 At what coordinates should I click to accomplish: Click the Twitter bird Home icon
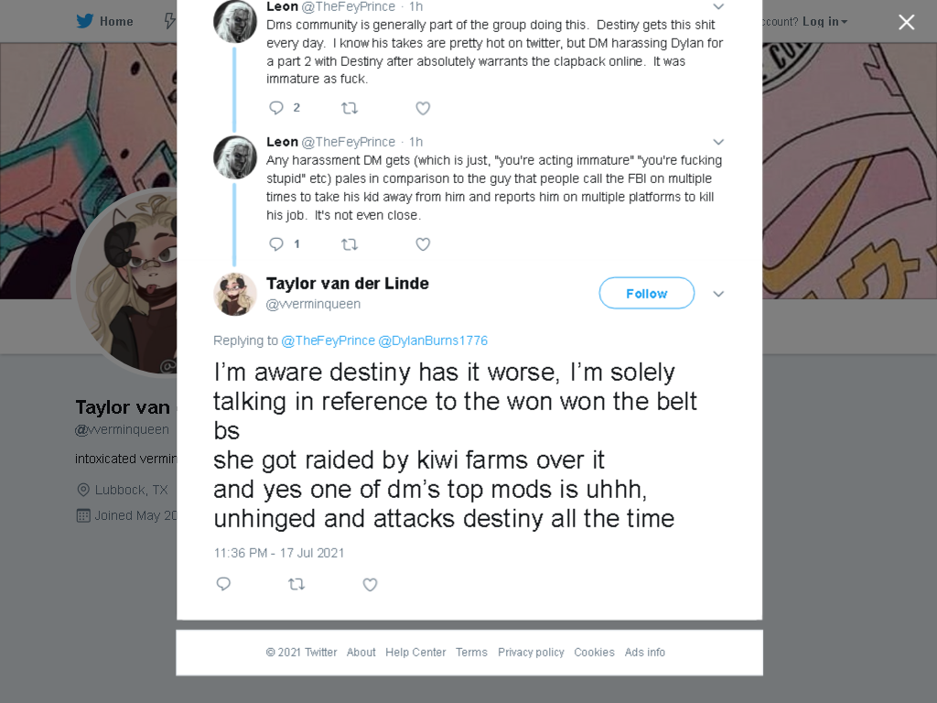pyautogui.click(x=85, y=21)
